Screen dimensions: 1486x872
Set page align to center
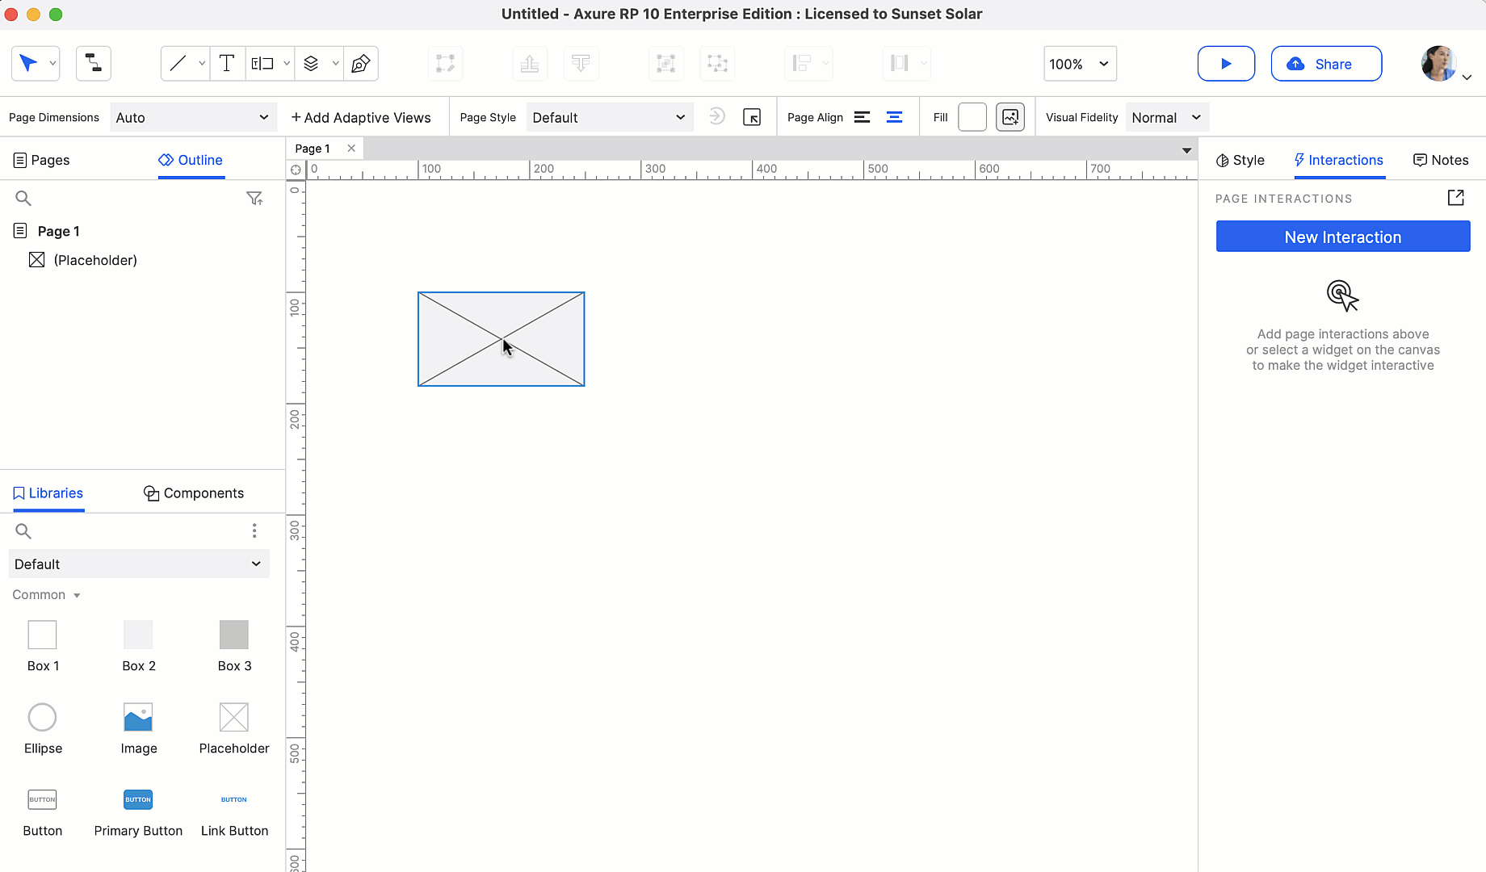point(894,117)
